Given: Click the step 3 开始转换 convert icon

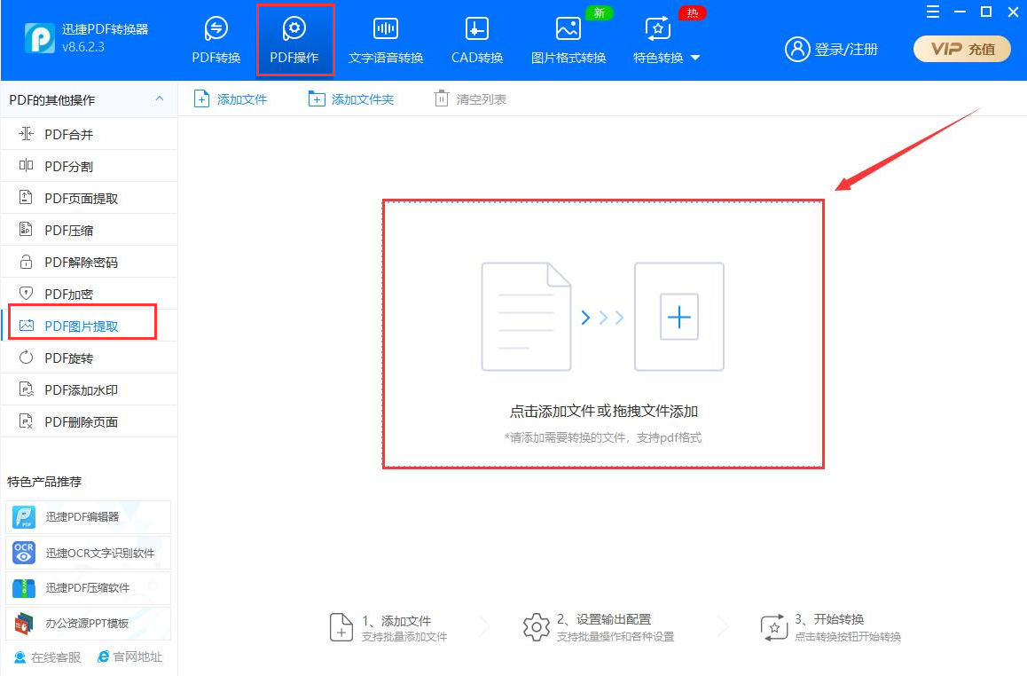Looking at the screenshot, I should (x=774, y=627).
